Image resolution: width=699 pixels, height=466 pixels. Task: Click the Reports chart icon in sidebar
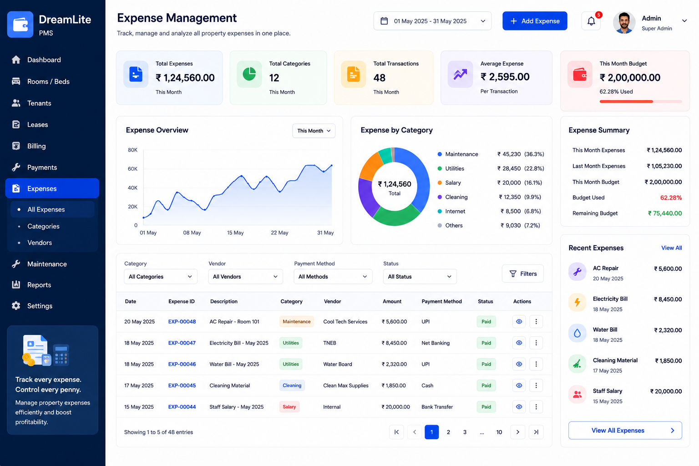click(x=16, y=284)
